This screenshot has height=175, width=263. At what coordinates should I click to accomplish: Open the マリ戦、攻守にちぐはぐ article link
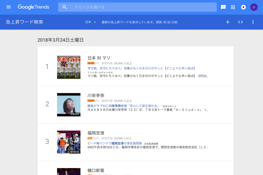(141, 68)
